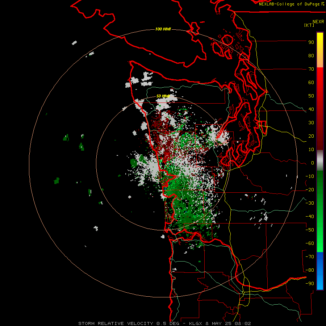Click the 60 value on velocity scale
Viewport: 326px width, 326px height.
(311, 83)
